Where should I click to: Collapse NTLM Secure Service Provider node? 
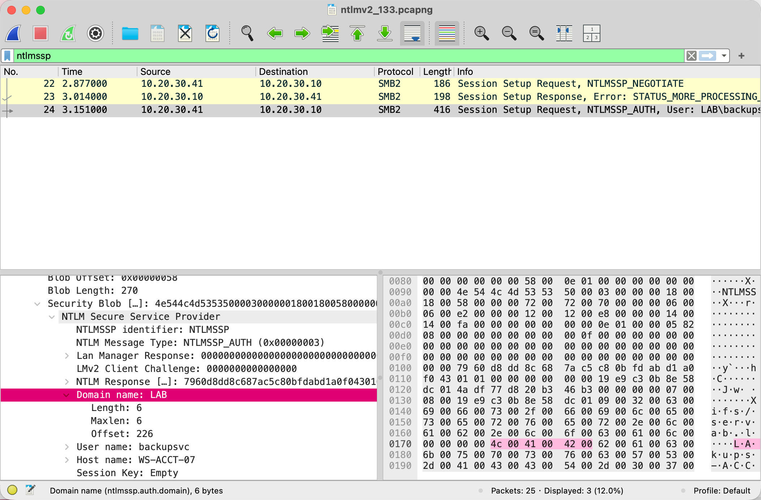[x=52, y=317]
